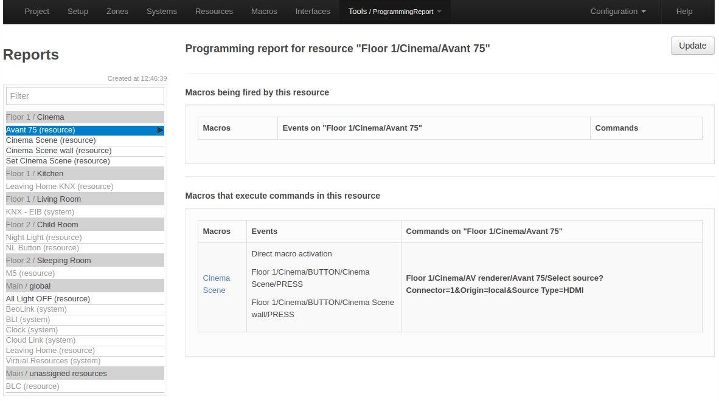Select All Light OFF (resource) report
719x401 pixels.
85,299
